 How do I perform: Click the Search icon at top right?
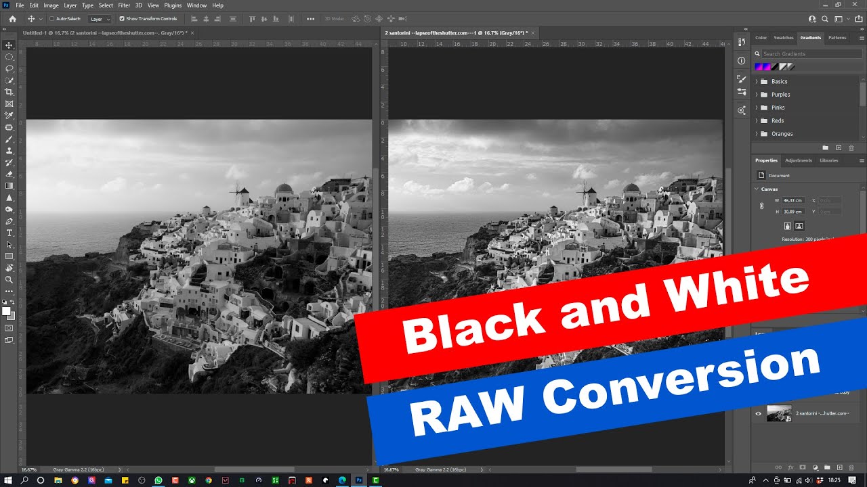tap(825, 19)
